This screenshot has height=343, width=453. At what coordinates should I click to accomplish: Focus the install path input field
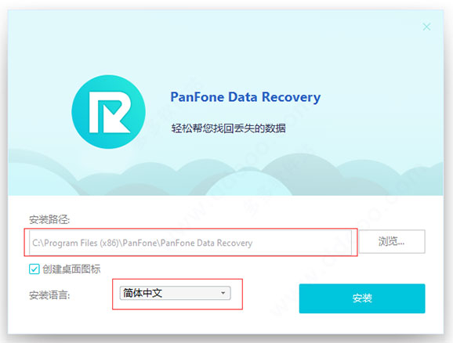[190, 243]
